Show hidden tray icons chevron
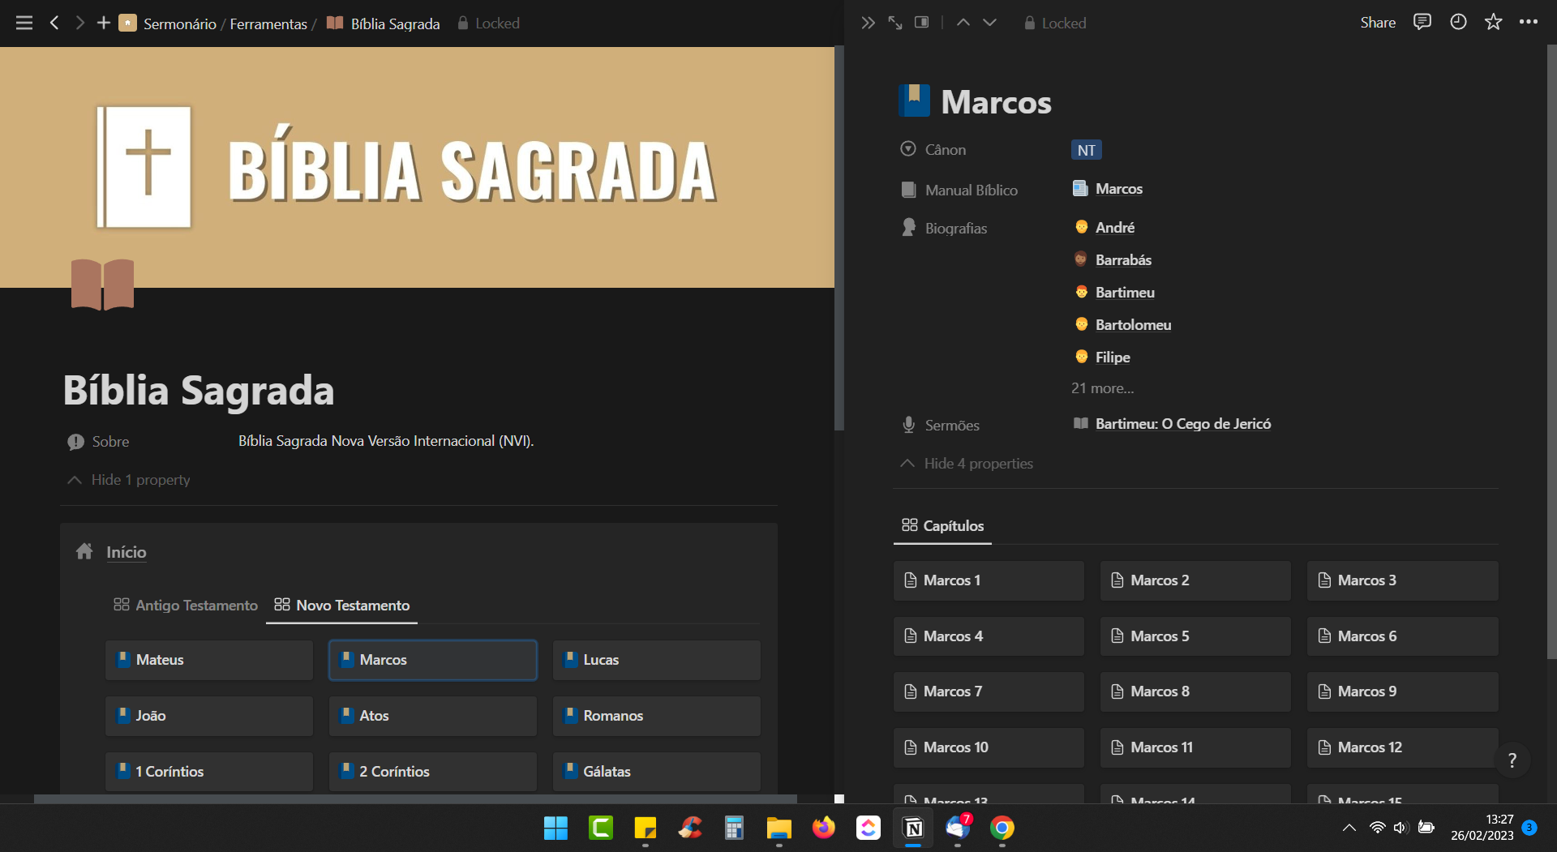Viewport: 1557px width, 852px height. tap(1349, 828)
